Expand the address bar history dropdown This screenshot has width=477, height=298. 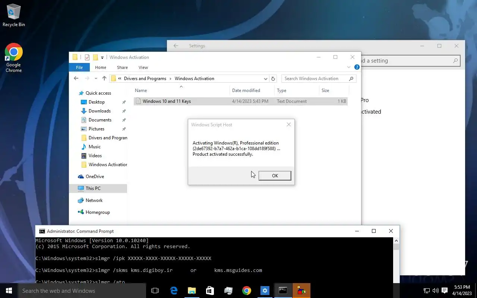(x=265, y=79)
